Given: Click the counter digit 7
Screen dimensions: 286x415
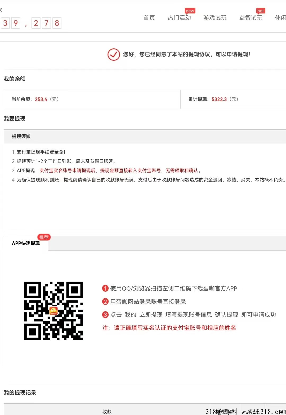Looking at the screenshot, I should [x=46, y=23].
